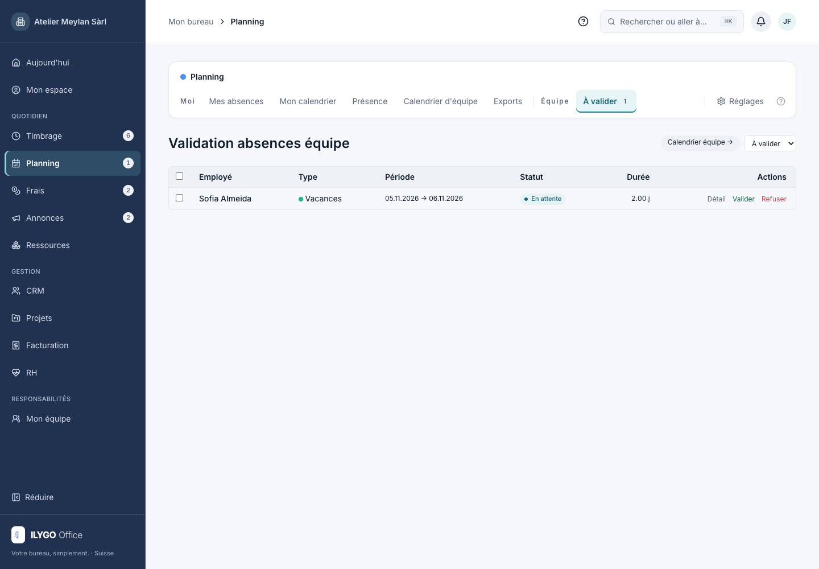Select the À valider tab

(606, 101)
